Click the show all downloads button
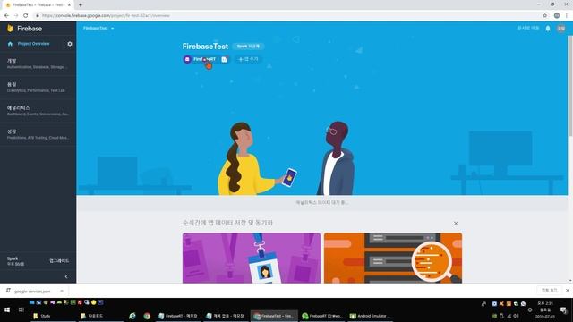This screenshot has width=573, height=322. (549, 290)
